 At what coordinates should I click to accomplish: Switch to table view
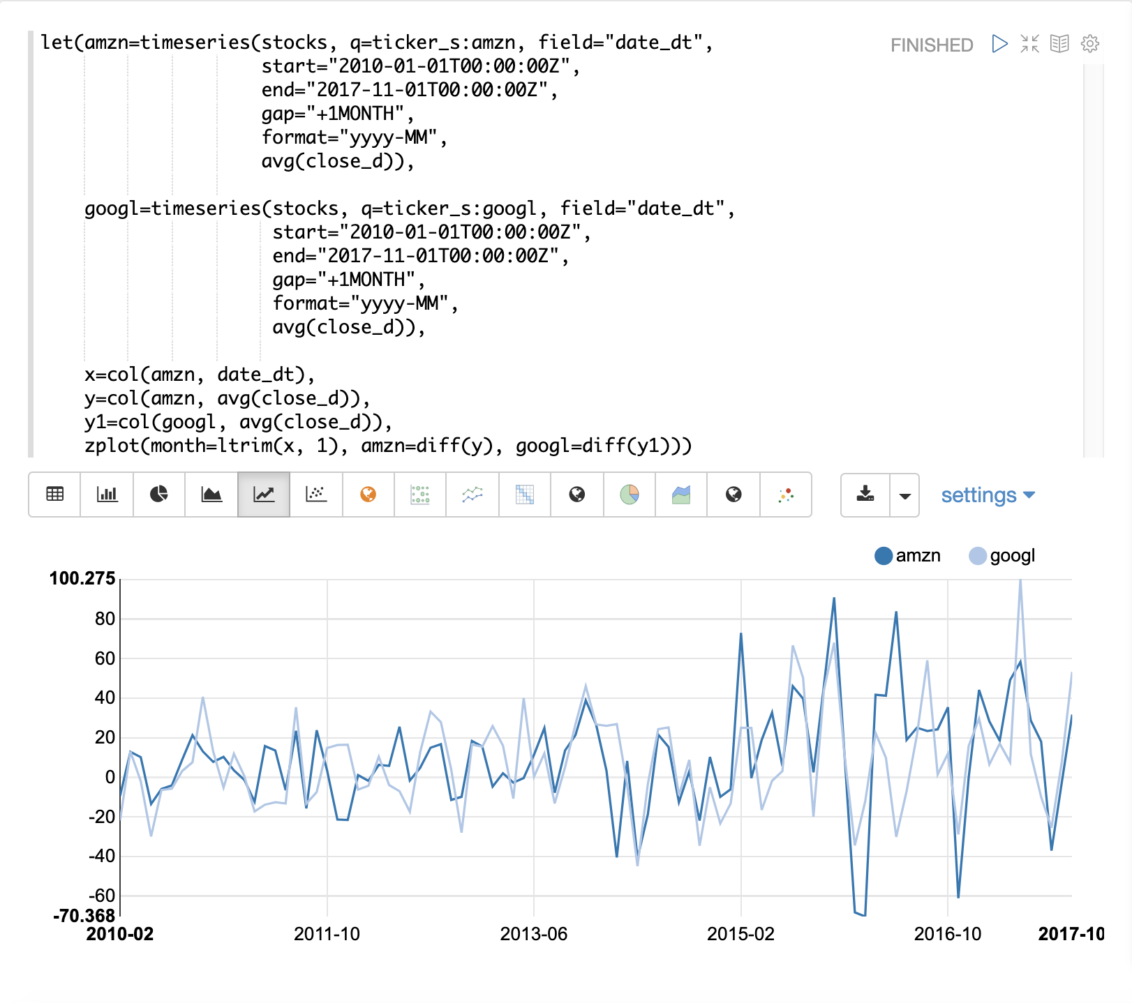tap(54, 495)
